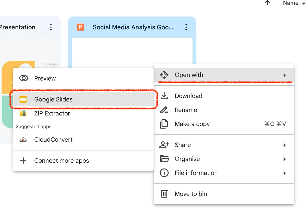Click the Open with arrows icon

(164, 75)
